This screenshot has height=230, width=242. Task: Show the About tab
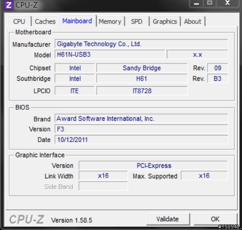(x=192, y=21)
